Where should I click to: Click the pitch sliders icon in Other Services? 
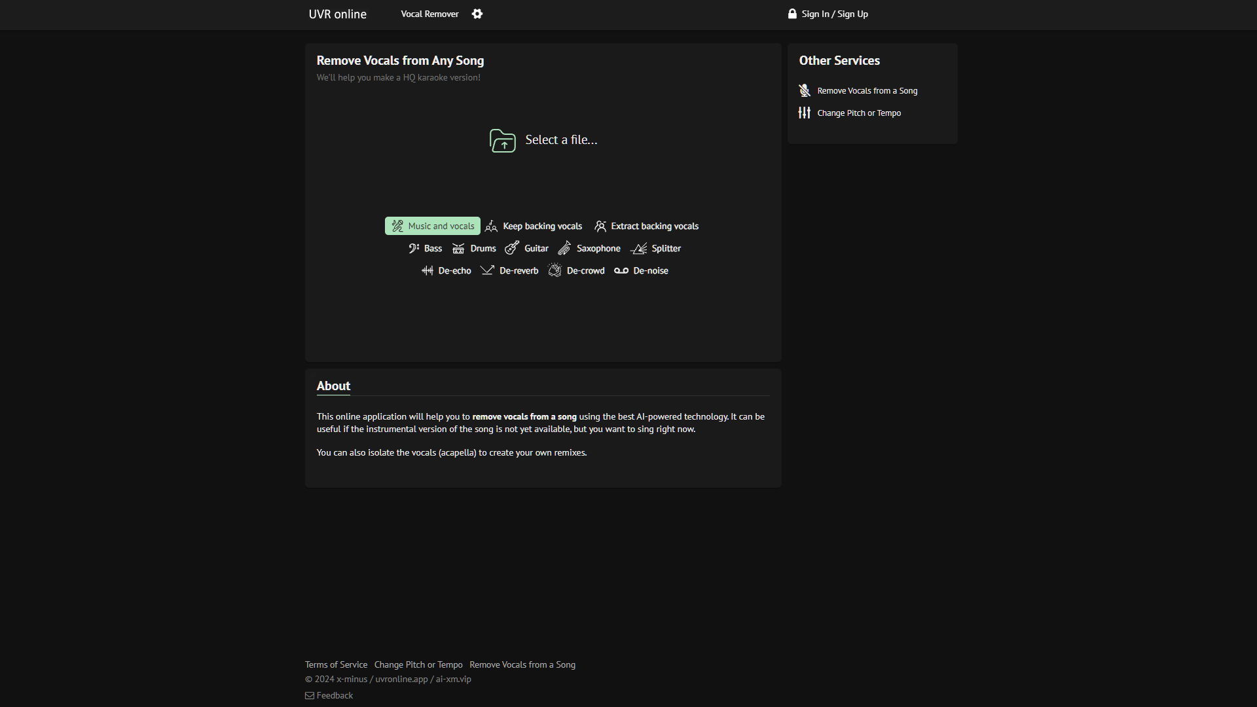(804, 113)
